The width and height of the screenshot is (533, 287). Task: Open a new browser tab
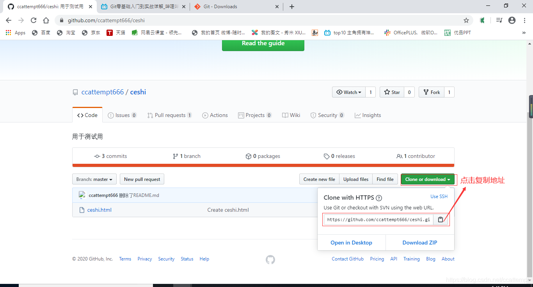pyautogui.click(x=292, y=7)
